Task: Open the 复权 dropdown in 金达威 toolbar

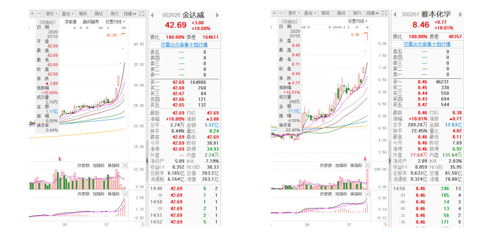Action: 50,14
